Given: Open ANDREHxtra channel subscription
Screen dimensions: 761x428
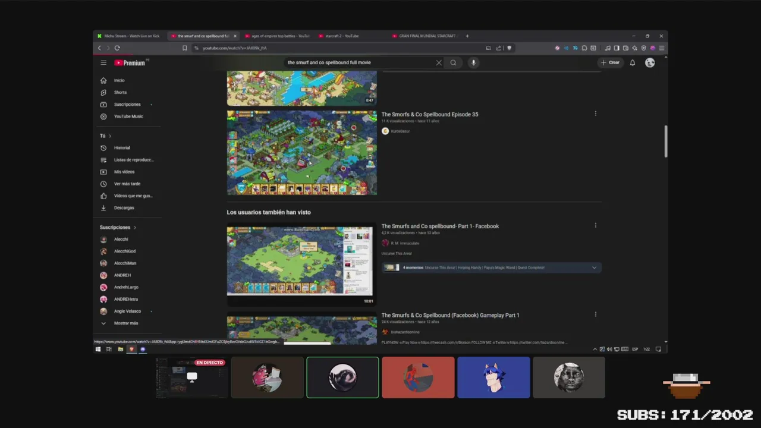Looking at the screenshot, I should click(126, 299).
